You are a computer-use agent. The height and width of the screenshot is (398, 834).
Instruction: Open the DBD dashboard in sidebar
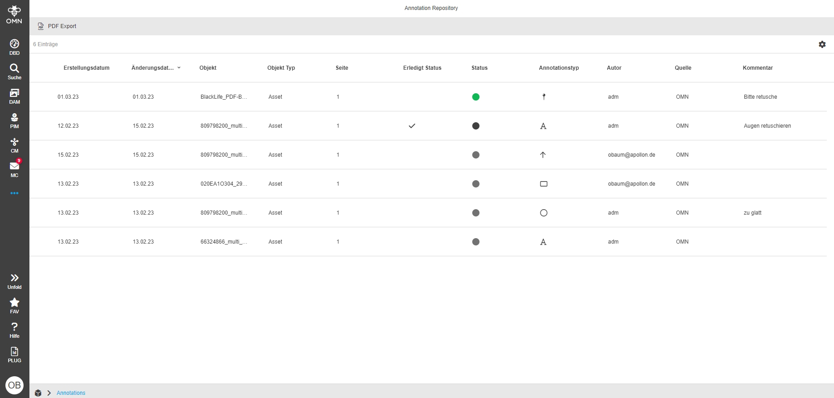(14, 47)
